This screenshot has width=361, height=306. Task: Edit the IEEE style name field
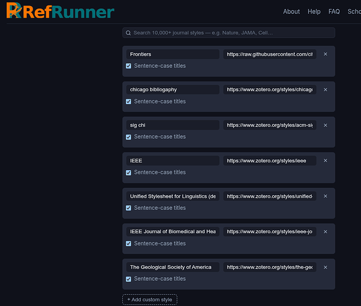[x=173, y=161]
